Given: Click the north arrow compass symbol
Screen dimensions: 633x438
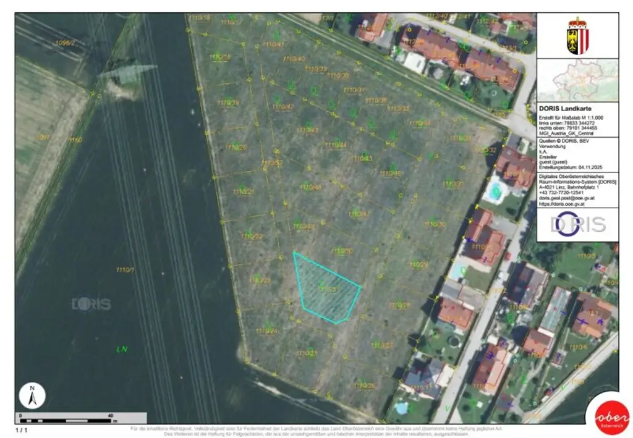Looking at the screenshot, I should pos(32,394).
